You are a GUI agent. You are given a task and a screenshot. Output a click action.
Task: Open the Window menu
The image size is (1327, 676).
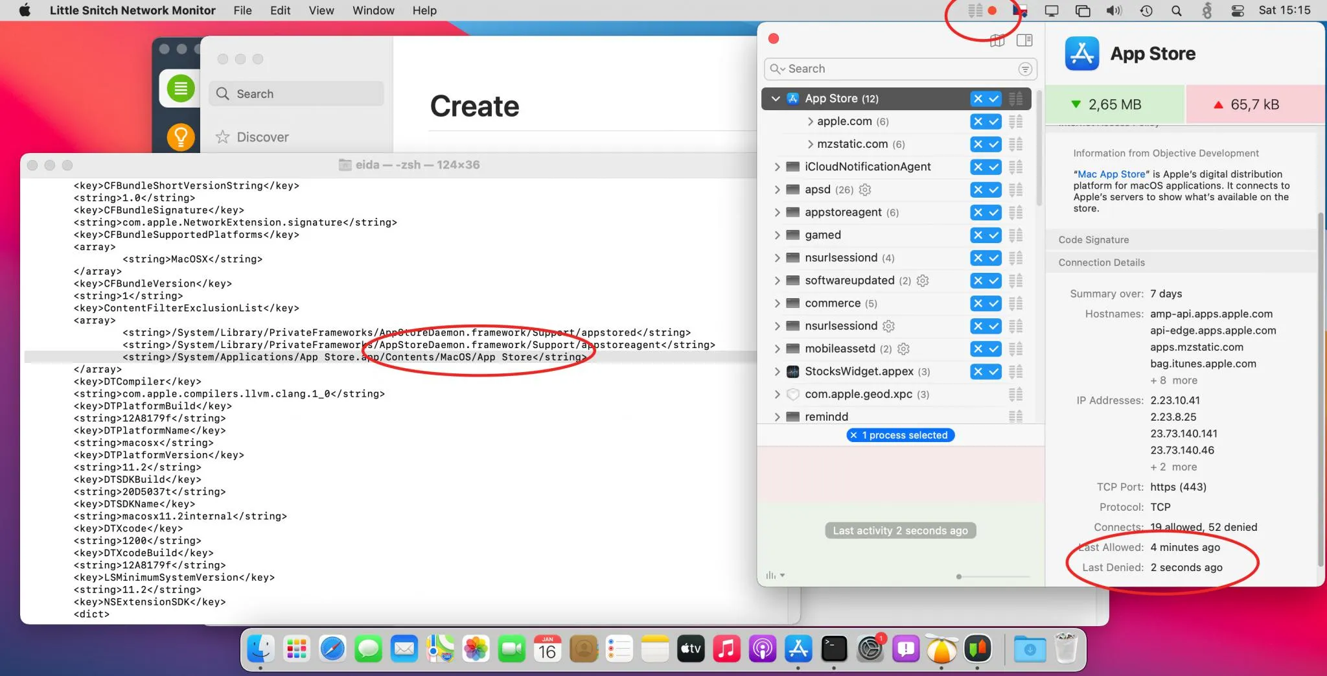pyautogui.click(x=373, y=10)
